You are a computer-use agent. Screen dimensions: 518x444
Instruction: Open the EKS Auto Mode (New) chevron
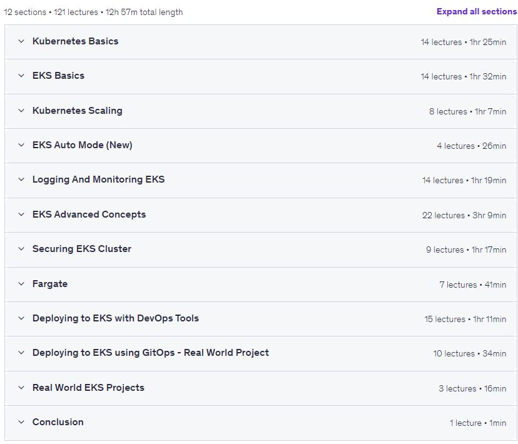[x=21, y=145]
